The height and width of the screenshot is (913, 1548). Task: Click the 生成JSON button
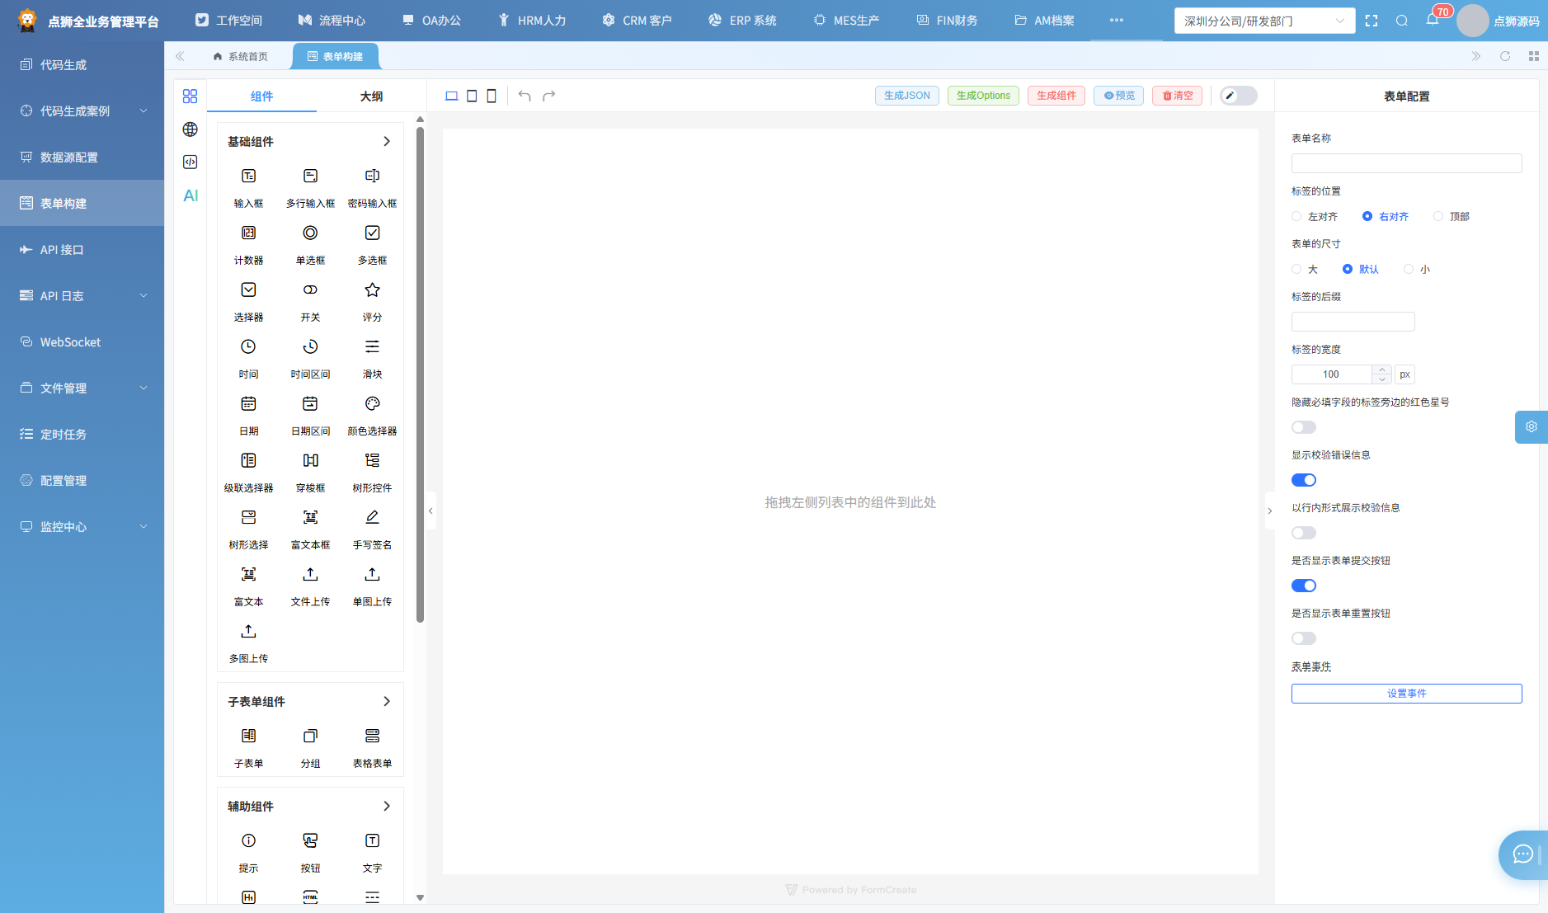click(906, 96)
